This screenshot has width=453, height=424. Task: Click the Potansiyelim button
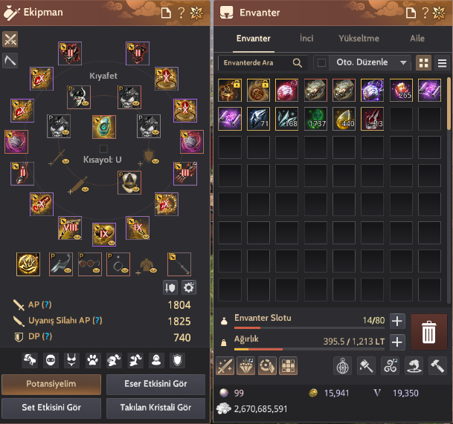pyautogui.click(x=51, y=384)
